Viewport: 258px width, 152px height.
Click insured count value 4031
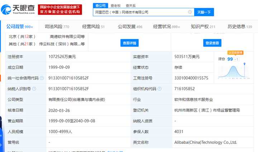click(x=179, y=132)
